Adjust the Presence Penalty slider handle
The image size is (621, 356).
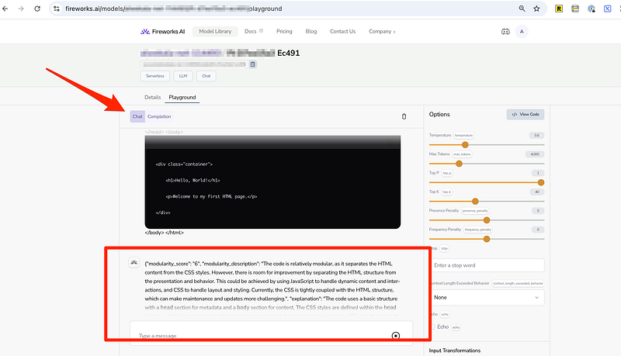tap(487, 220)
